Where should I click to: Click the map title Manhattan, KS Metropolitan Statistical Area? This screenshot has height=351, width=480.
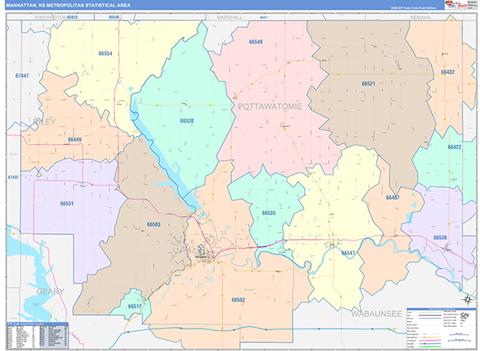click(68, 6)
